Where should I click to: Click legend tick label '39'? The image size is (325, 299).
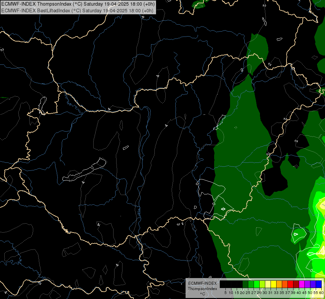(293, 293)
